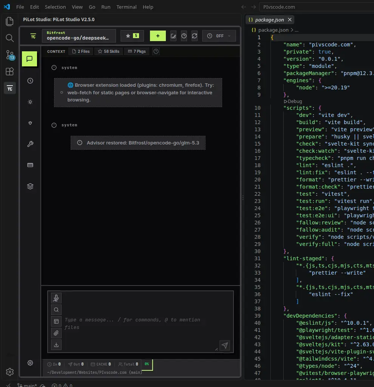Open the History clock panel in PiLot sidebar
Viewport: 374px width, 387px height.
click(30, 81)
